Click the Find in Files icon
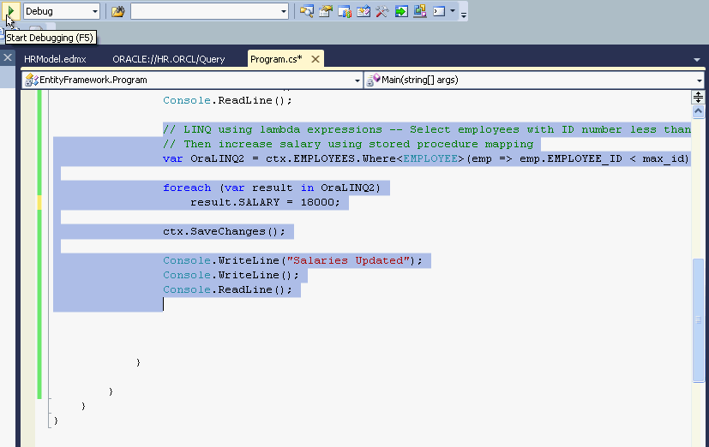 [118, 11]
